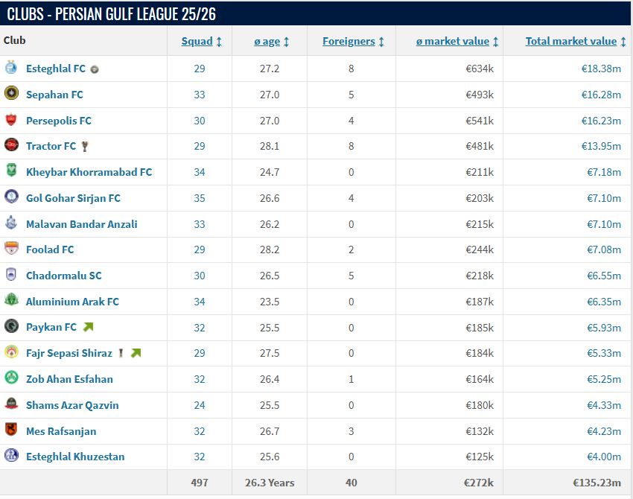Image resolution: width=633 pixels, height=499 pixels.
Task: Click the Mes Rafsanjan orange crest icon
Action: pyautogui.click(x=11, y=430)
